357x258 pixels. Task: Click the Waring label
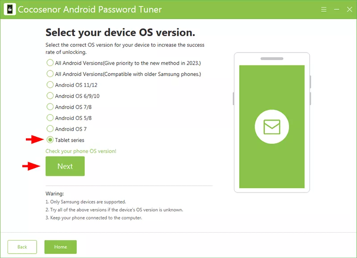[54, 194]
